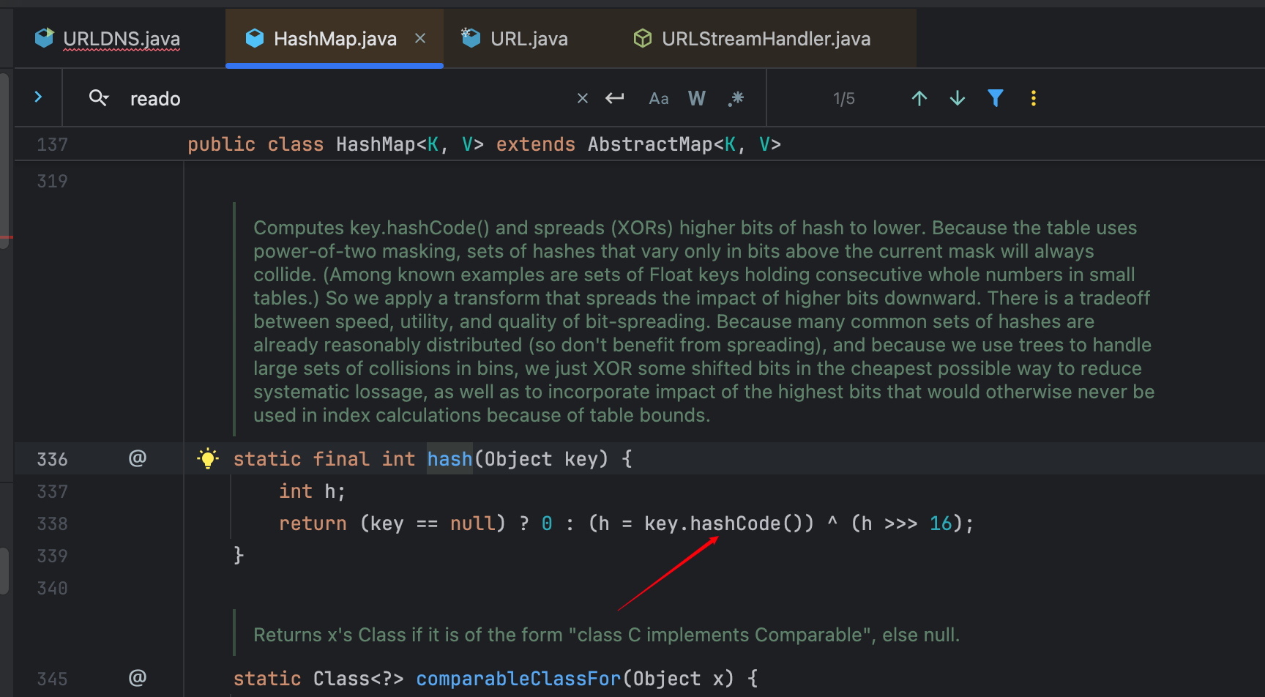
Task: Click AbstractMap in class declaration
Action: coord(650,144)
